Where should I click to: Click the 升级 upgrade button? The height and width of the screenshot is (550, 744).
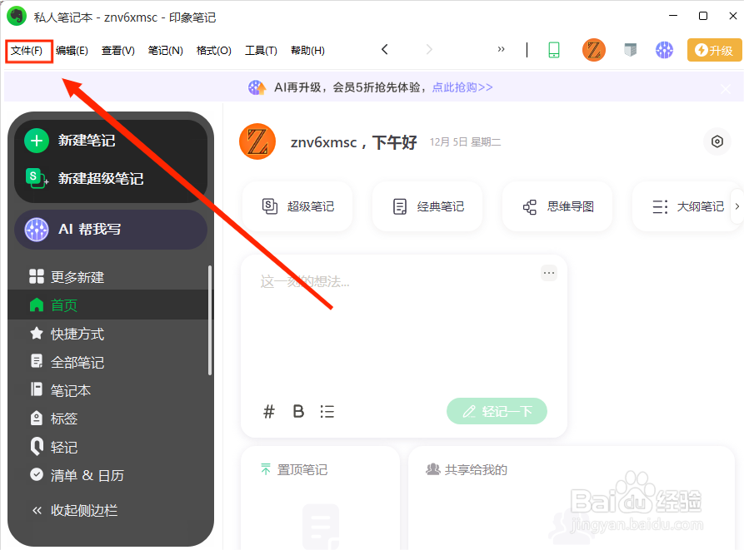(x=714, y=50)
